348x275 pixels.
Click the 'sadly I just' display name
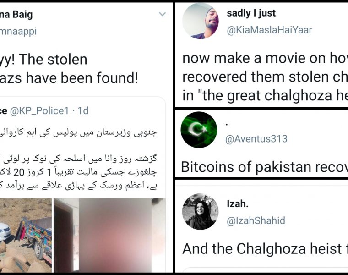[251, 13]
